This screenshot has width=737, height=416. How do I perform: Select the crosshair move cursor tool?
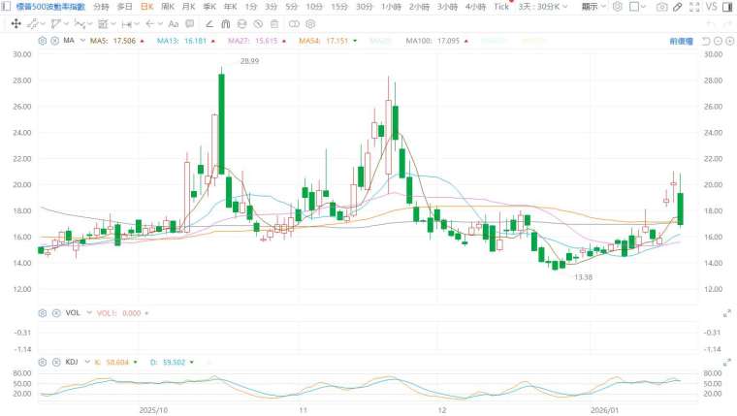(16, 23)
